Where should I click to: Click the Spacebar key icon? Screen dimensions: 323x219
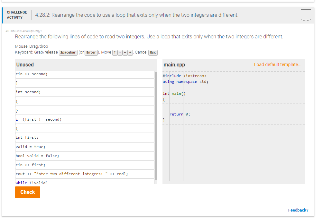pyautogui.click(x=68, y=52)
